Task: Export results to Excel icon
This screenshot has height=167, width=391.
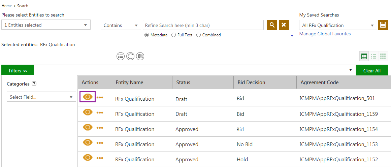Action: point(140,56)
